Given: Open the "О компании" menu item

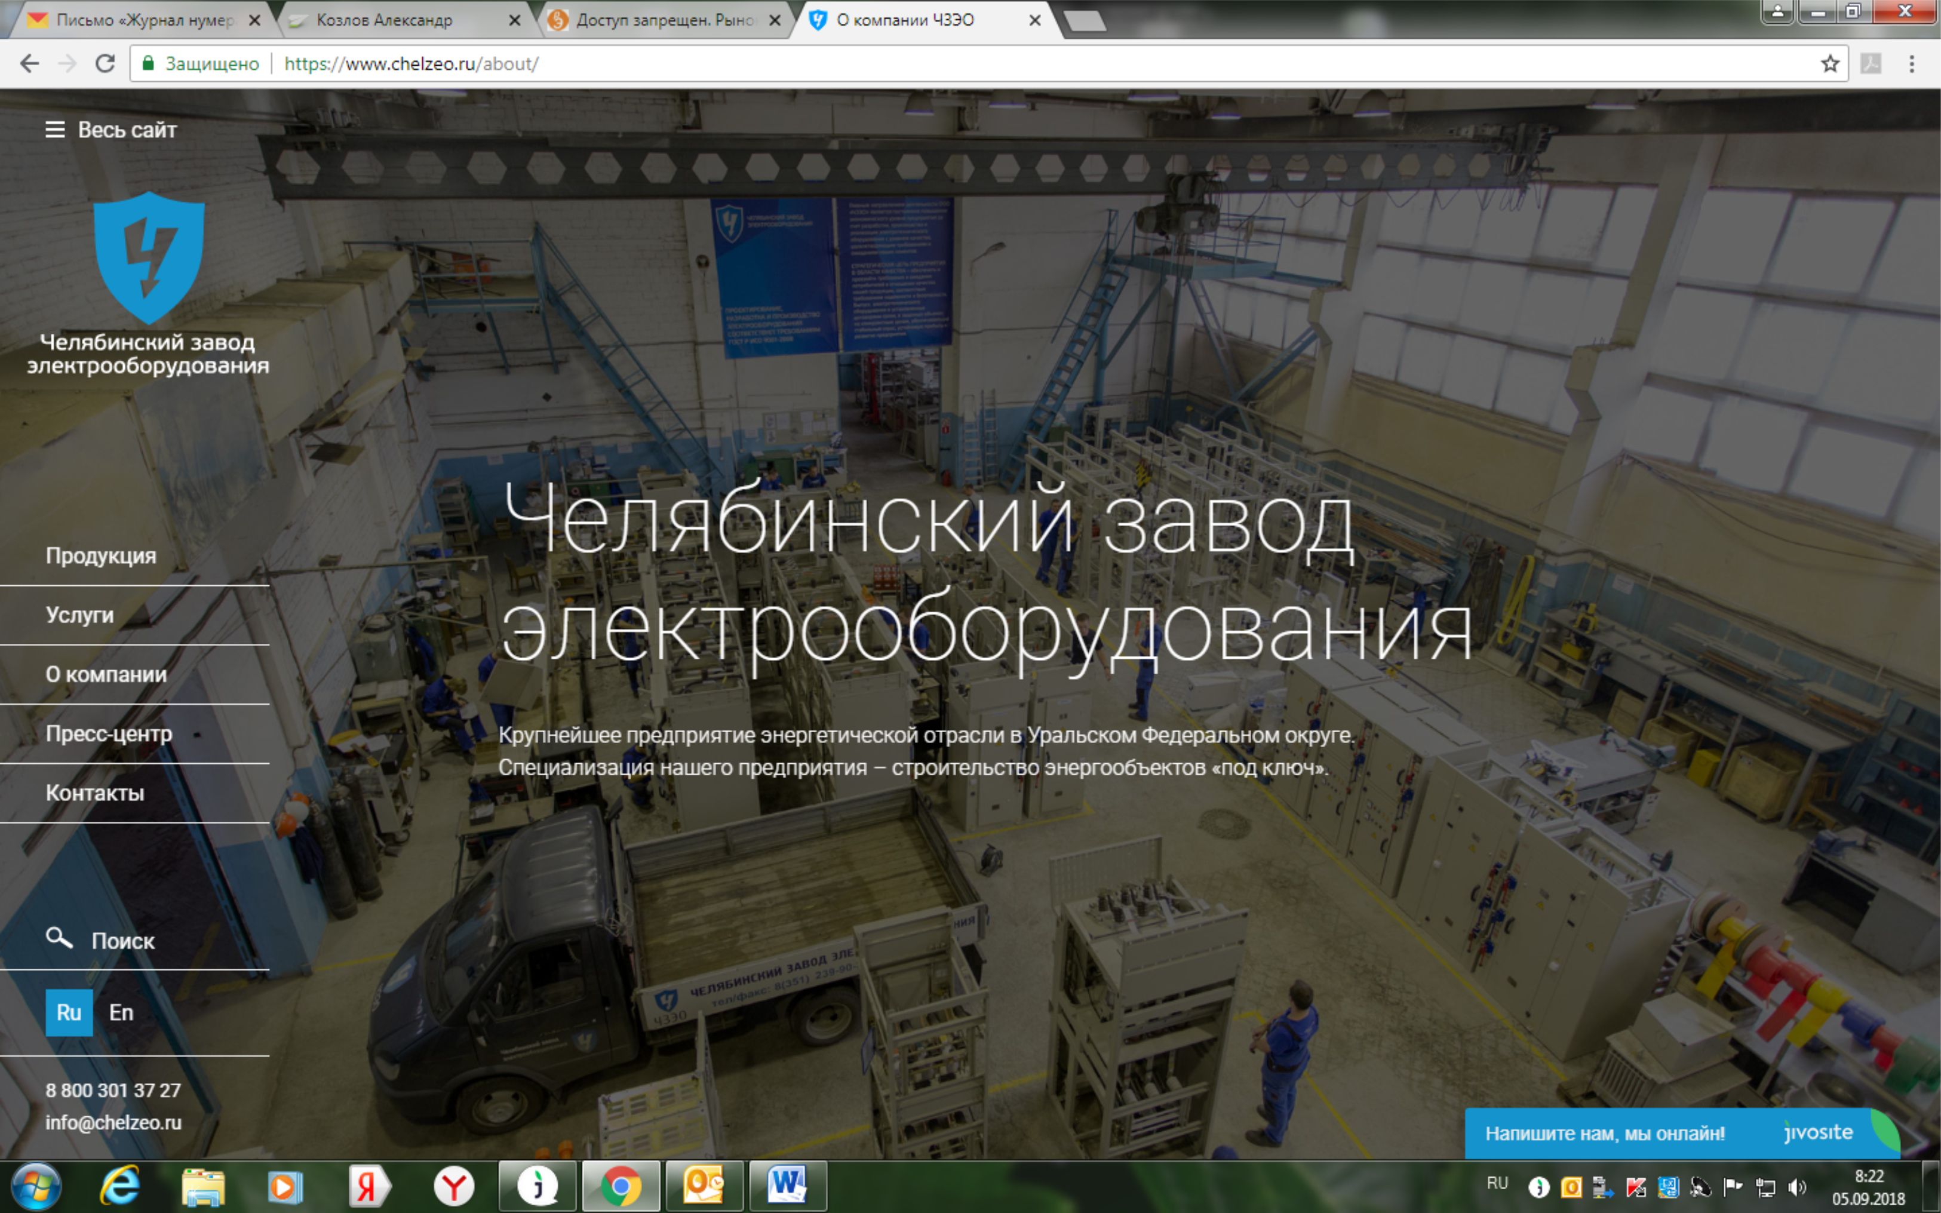Looking at the screenshot, I should click(107, 674).
